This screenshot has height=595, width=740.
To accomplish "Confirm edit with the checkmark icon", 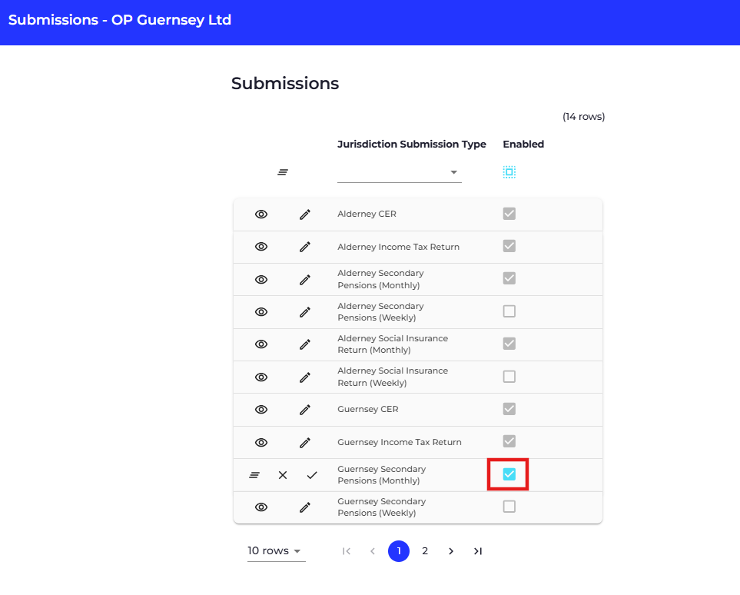I will click(x=312, y=475).
